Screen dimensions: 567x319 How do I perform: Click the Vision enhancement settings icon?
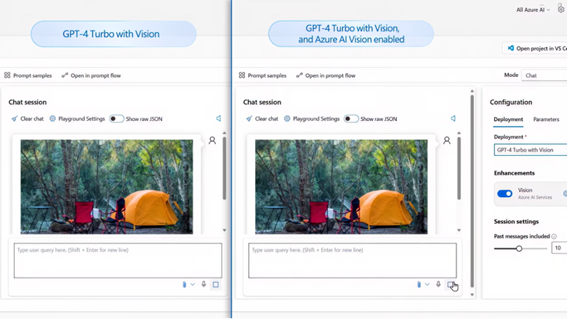pos(565,194)
